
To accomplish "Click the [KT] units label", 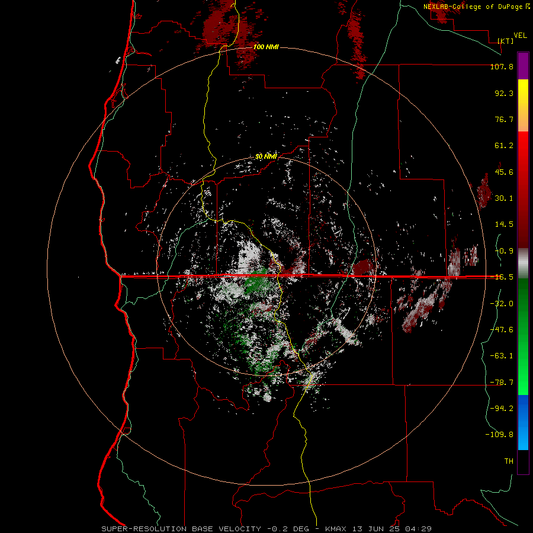I will (506, 41).
